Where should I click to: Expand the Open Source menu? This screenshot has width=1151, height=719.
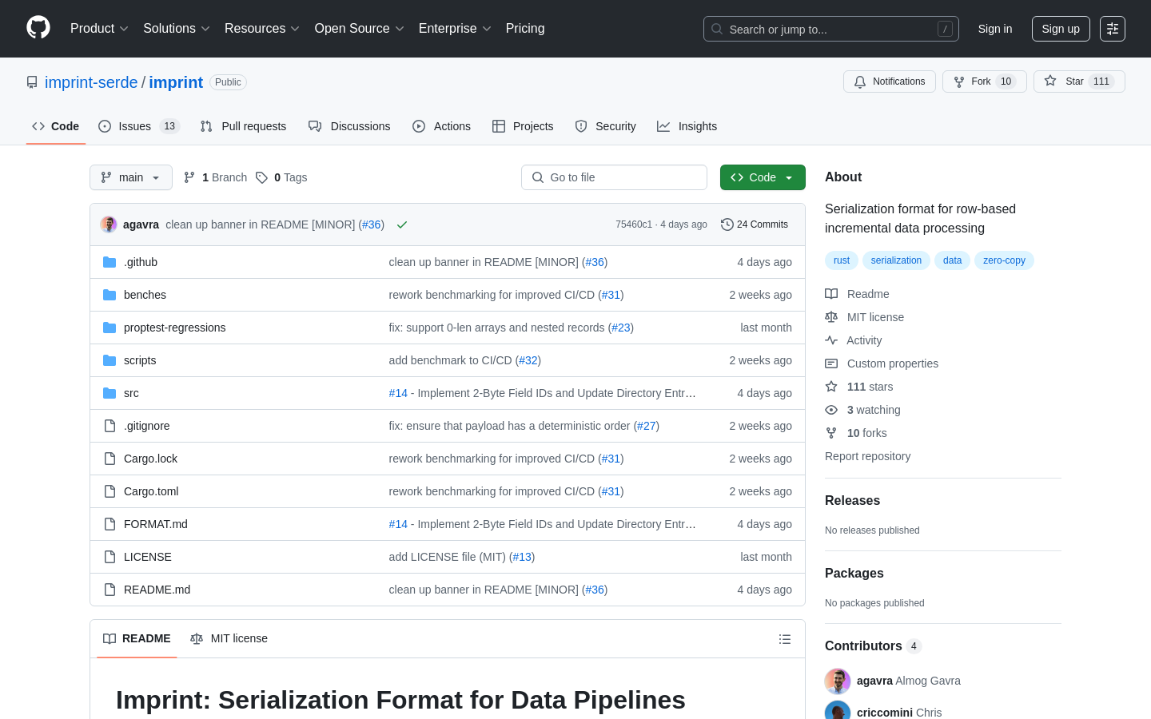click(360, 29)
